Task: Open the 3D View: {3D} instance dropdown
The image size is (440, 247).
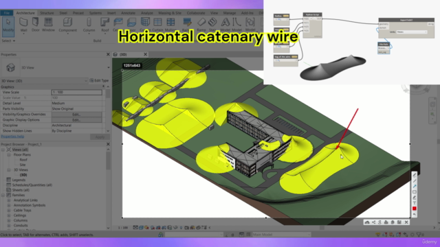Action: coord(86,81)
